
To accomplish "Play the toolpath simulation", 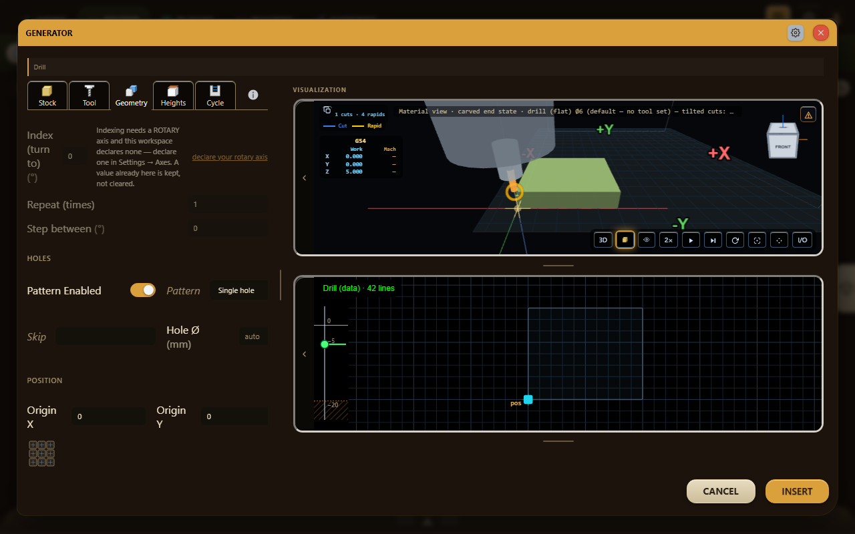I will (x=691, y=240).
